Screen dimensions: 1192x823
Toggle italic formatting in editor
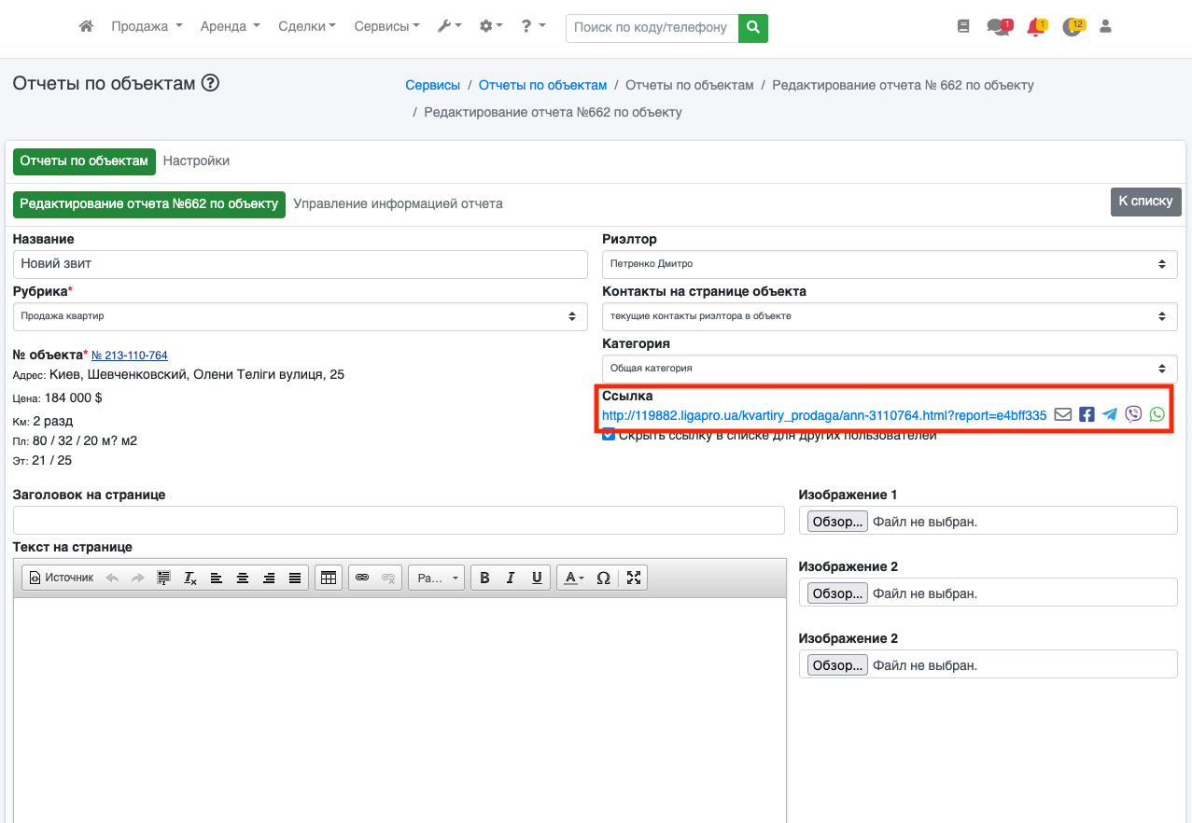tap(511, 579)
